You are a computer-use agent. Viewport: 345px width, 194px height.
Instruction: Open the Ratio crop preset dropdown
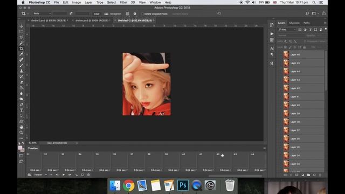(42, 13)
